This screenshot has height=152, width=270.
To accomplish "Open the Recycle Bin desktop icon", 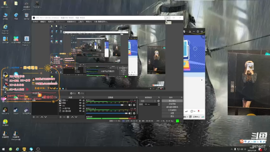I will [27, 16].
